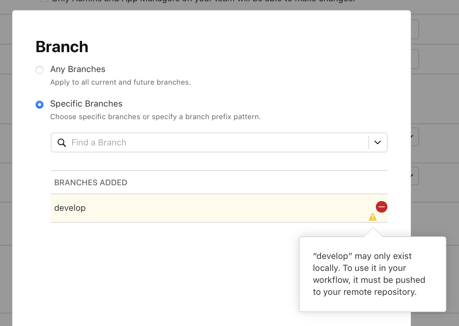Click the Specific Branches label text

coord(86,104)
